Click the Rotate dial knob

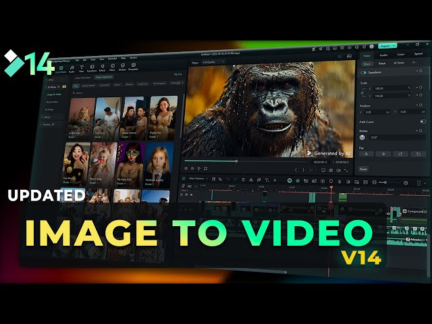(x=362, y=137)
